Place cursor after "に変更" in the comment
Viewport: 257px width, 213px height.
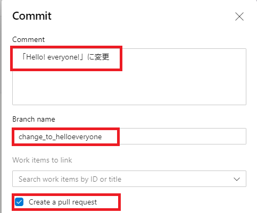point(110,57)
